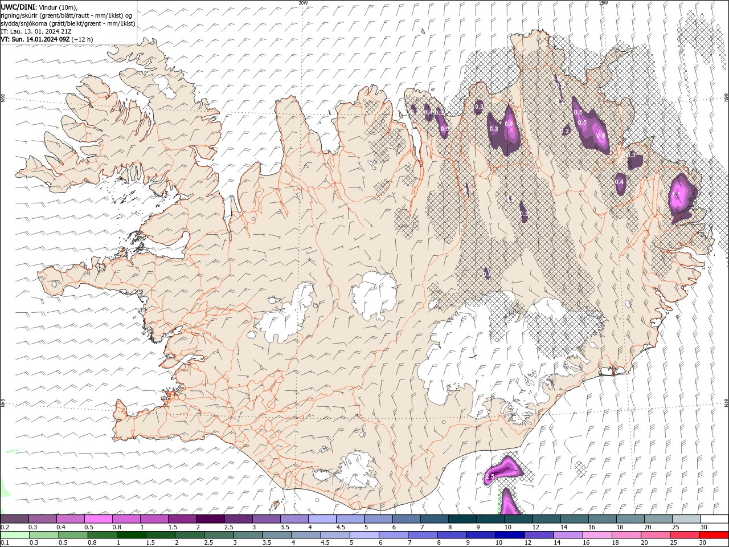729x547 pixels.
Task: Click the 20W longitude label
Action: pyautogui.click(x=303, y=3)
